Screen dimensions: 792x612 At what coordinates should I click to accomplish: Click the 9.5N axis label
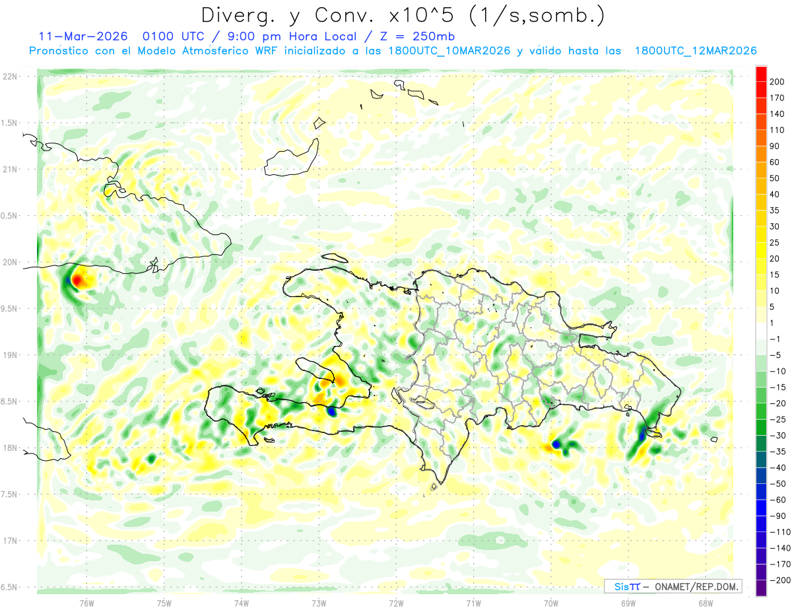click(10, 309)
